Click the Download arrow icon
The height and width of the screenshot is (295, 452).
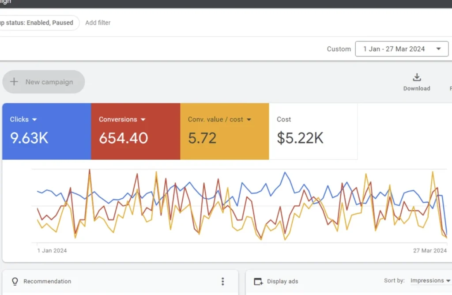416,78
